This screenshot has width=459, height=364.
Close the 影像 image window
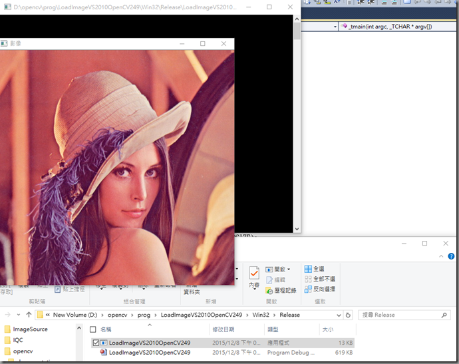[224, 44]
